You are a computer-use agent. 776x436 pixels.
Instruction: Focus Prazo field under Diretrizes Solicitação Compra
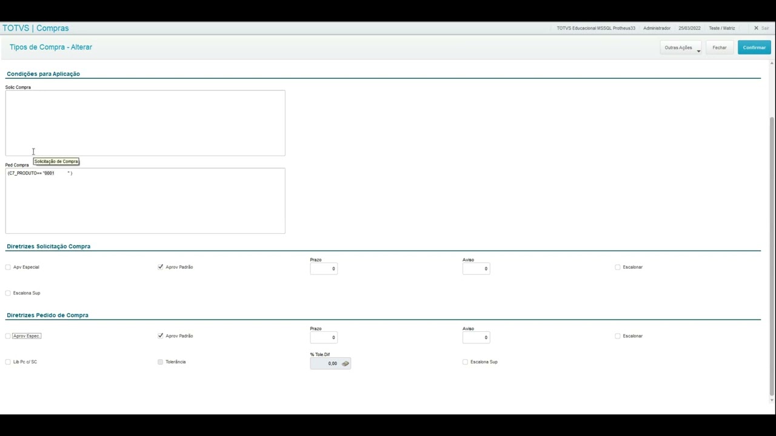[x=324, y=268]
